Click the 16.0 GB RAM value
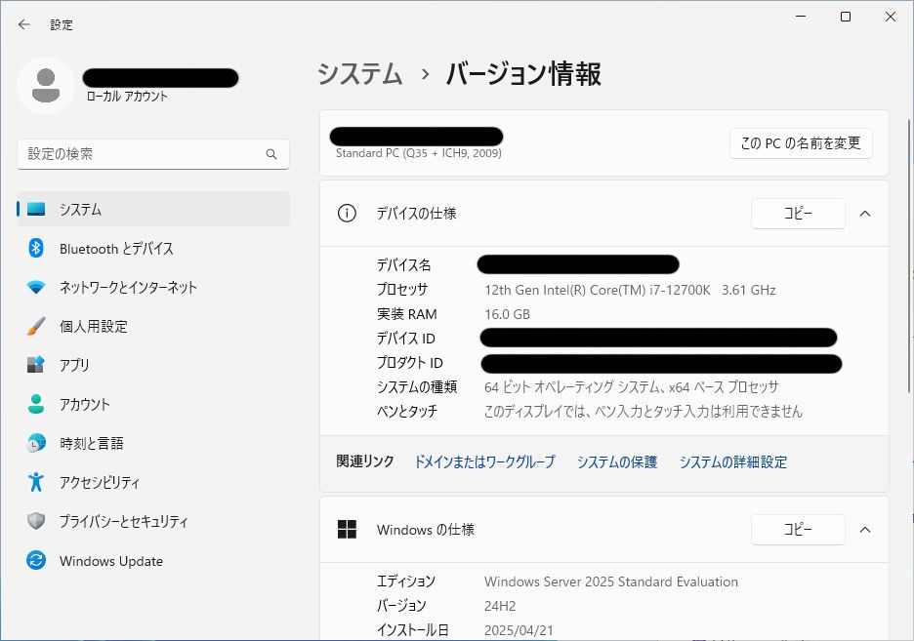Screen dimensions: 914x641 coord(507,314)
